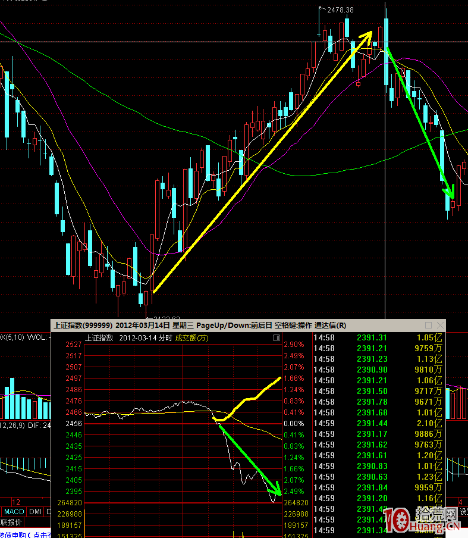Open the 联报价 tab at bottom left
Viewport: 468px width, 538px height.
11,523
